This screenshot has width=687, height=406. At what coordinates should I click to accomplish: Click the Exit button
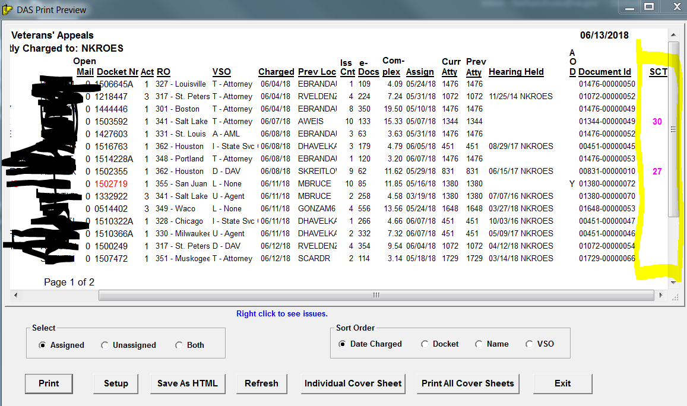(x=562, y=383)
